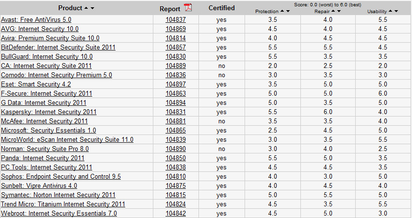Open Avast: Free AntiVirus 5.0 link
Screen dimensions: 412x218
pyautogui.click(x=36, y=20)
